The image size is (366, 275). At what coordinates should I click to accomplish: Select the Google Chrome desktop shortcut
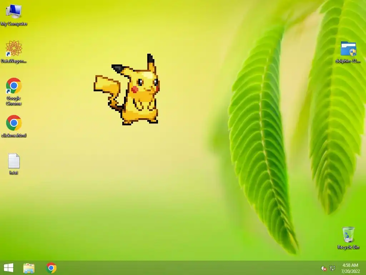14,86
